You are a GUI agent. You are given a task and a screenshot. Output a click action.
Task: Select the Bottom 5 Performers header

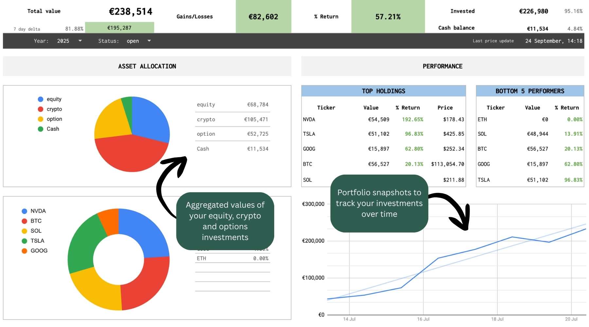click(530, 91)
